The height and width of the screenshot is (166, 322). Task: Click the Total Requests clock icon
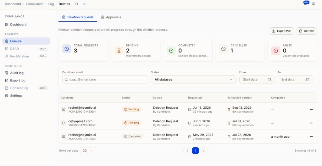click(x=67, y=49)
